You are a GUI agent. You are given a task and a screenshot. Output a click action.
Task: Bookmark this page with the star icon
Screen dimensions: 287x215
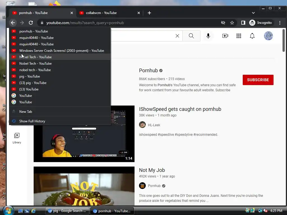[232, 23]
